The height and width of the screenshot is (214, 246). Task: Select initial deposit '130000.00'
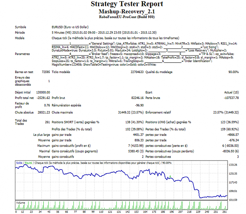tap(43, 92)
